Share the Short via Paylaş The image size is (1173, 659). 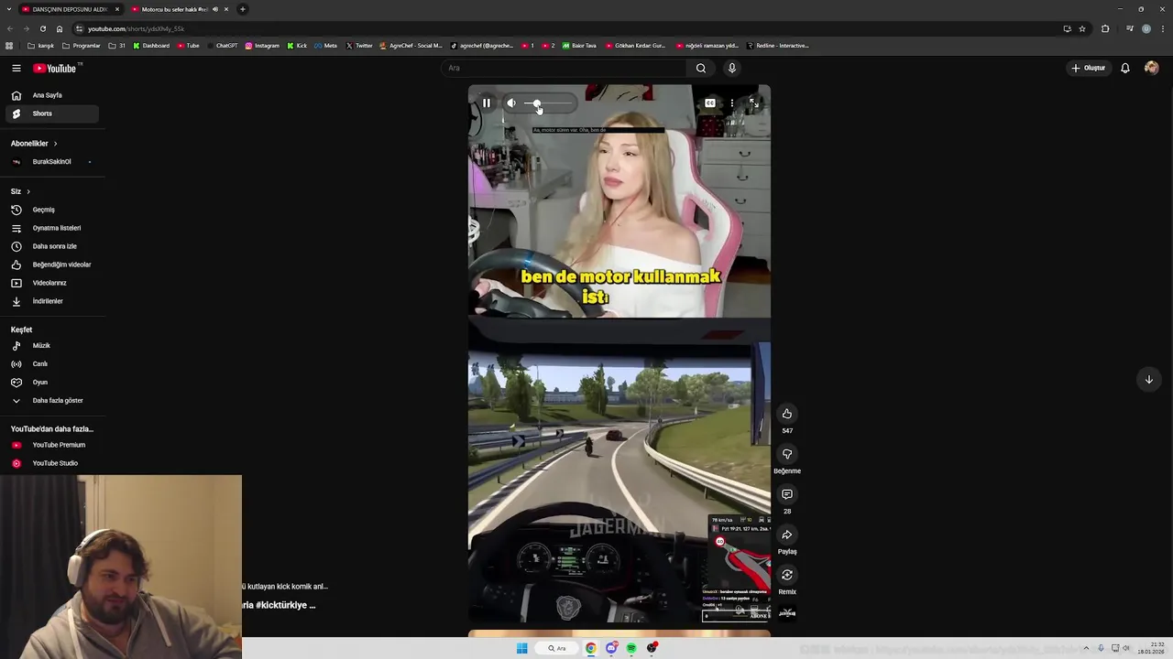786,535
